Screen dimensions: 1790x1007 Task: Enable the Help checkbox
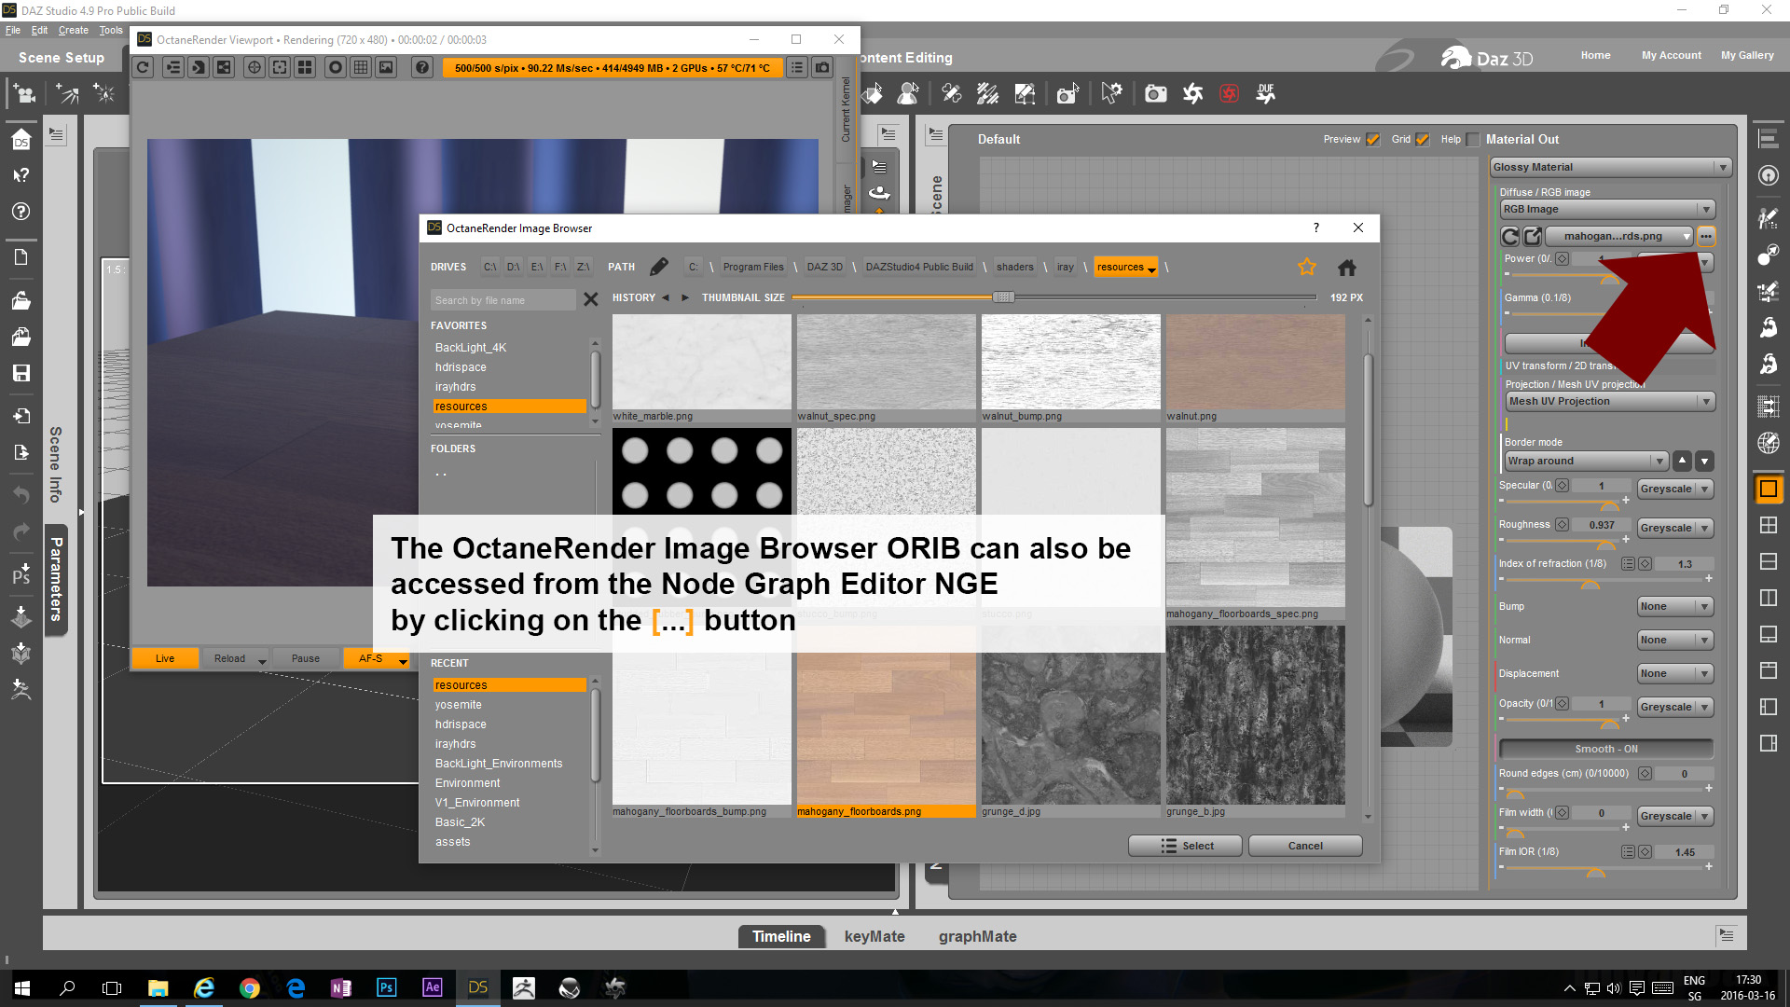[x=1472, y=140]
